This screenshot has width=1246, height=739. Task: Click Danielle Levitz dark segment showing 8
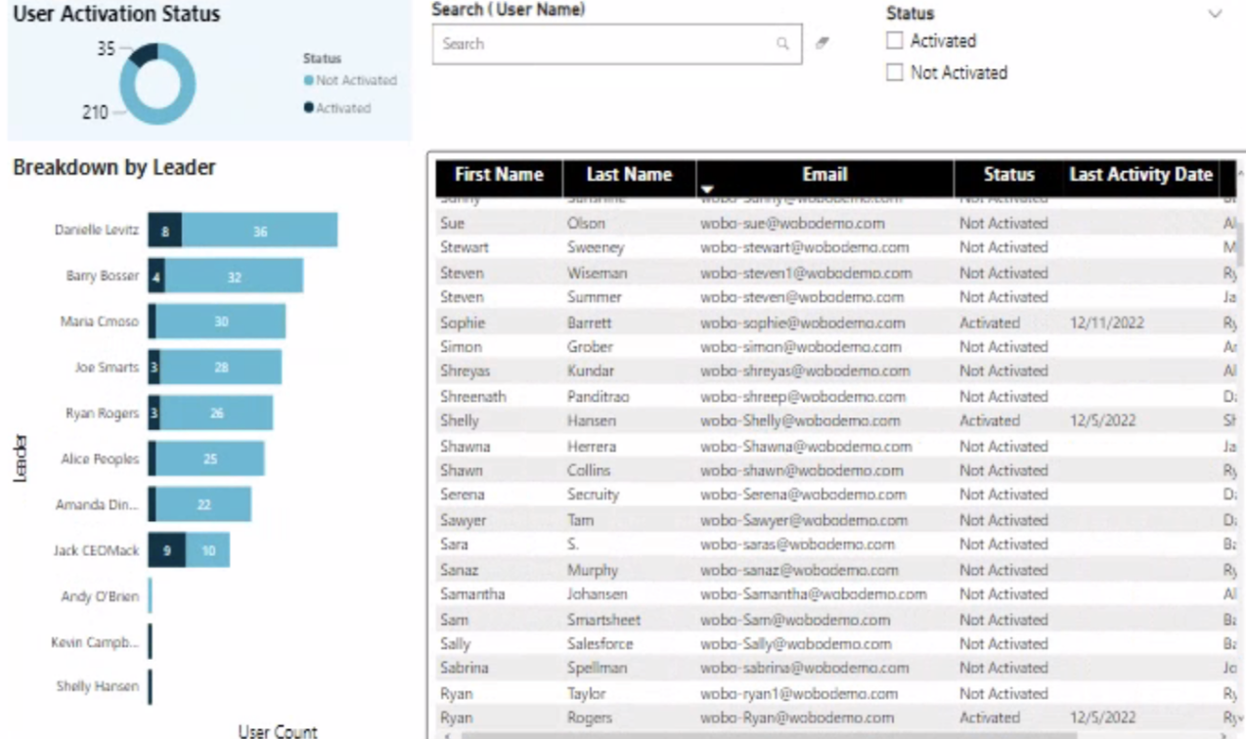pos(165,232)
